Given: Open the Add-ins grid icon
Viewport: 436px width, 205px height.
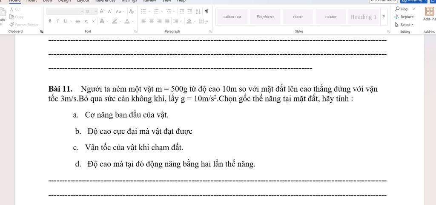Looking at the screenshot, I should click(429, 11).
